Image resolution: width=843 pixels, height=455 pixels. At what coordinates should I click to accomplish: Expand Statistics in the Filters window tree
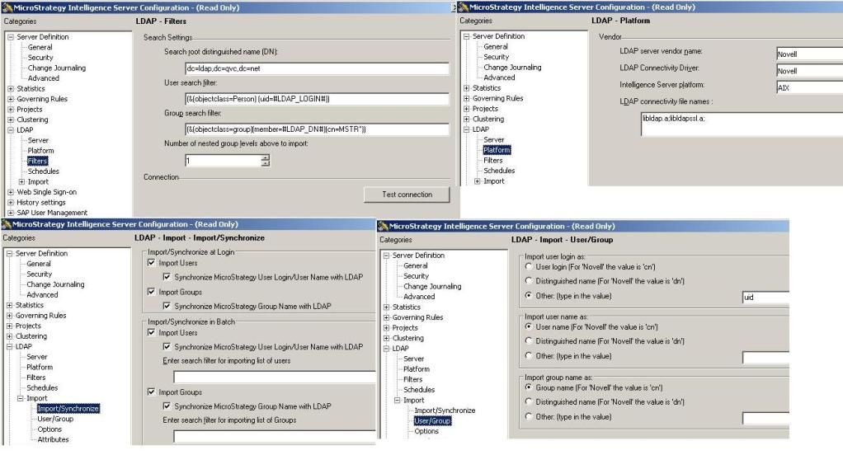(x=10, y=89)
